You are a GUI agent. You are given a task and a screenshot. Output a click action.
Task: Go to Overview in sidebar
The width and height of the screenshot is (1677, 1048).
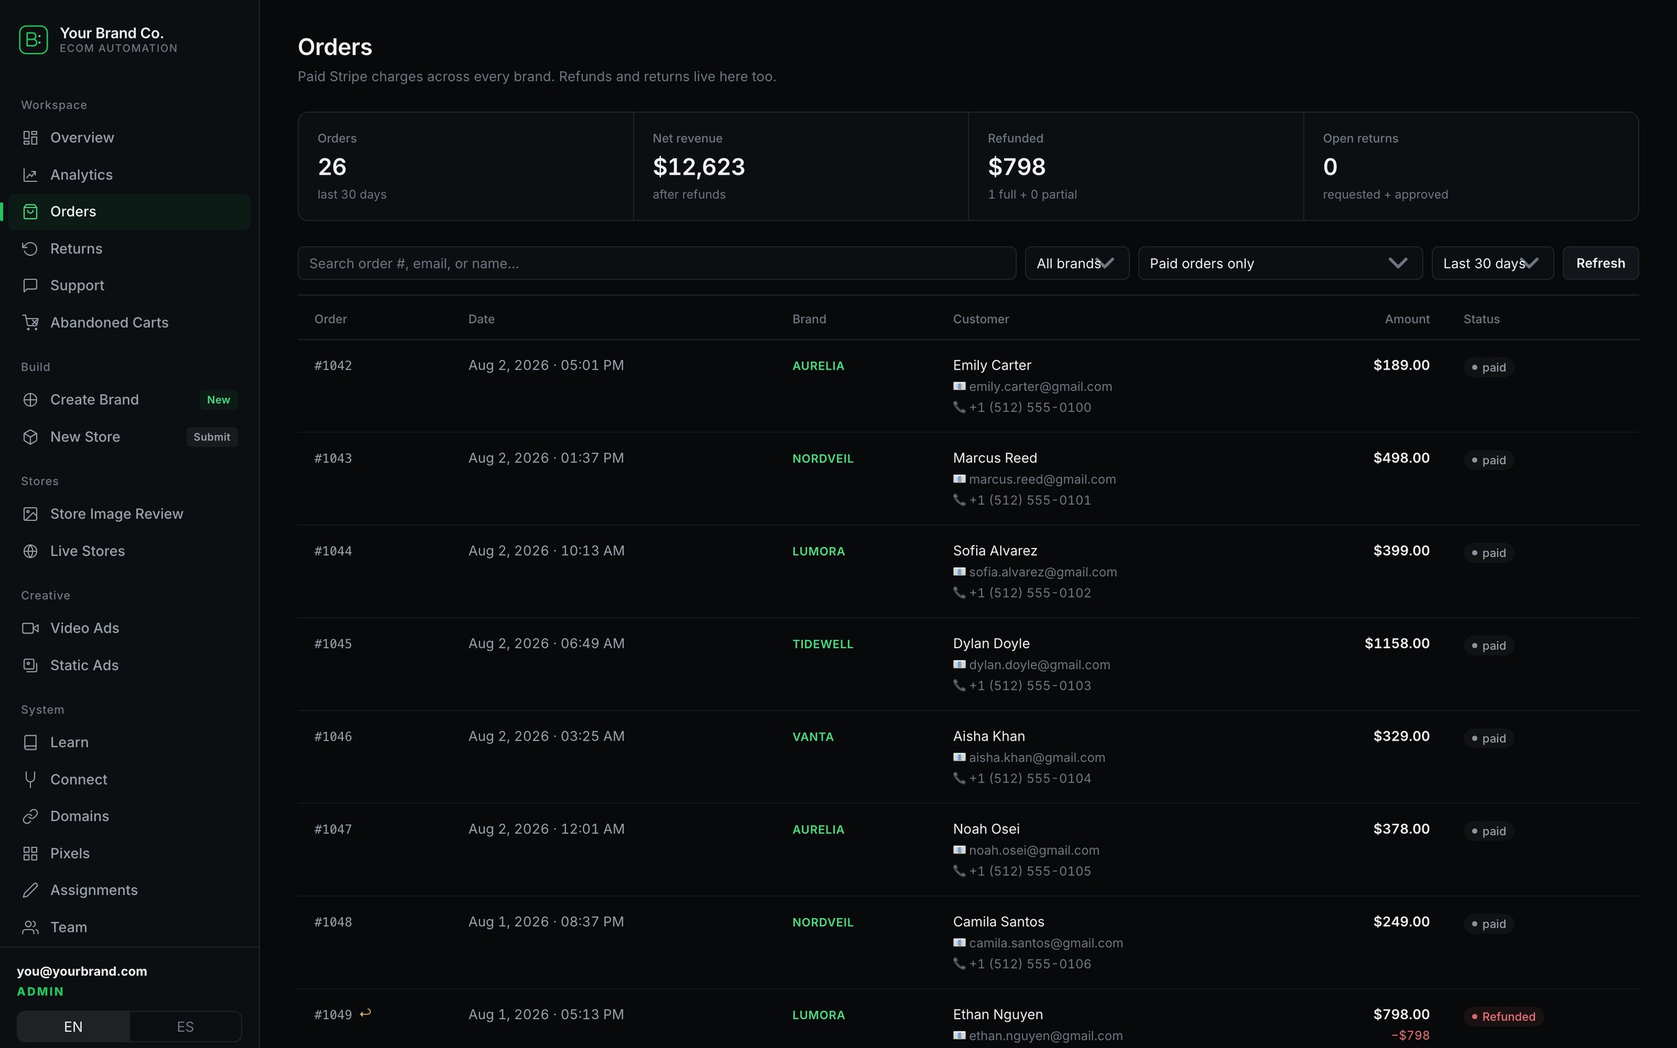[129, 138]
